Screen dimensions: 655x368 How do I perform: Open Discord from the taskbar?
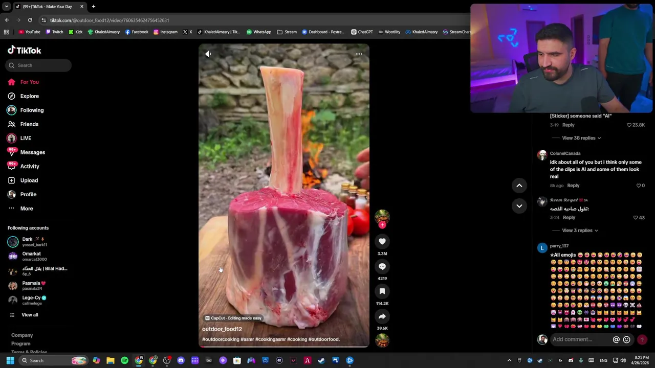[x=181, y=360]
